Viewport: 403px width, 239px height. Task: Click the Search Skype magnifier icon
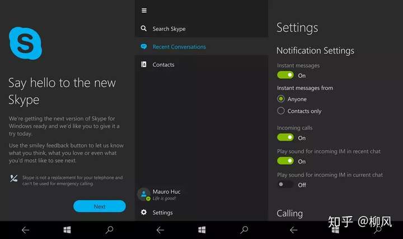[x=144, y=28]
